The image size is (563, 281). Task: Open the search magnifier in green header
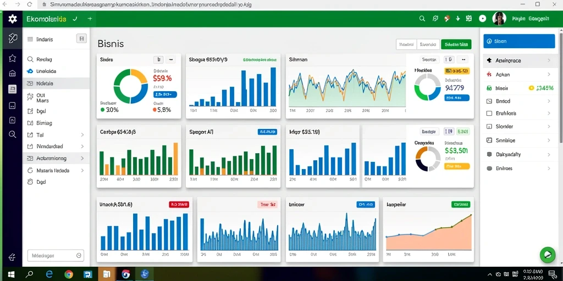(x=422, y=19)
